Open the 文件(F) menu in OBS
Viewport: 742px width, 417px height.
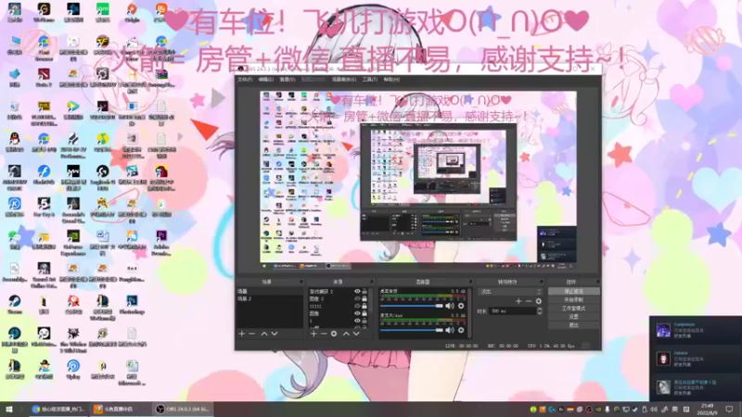[245, 80]
